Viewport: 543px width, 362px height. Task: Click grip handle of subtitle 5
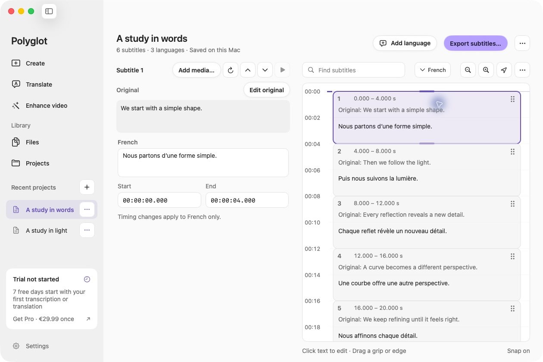pos(512,309)
